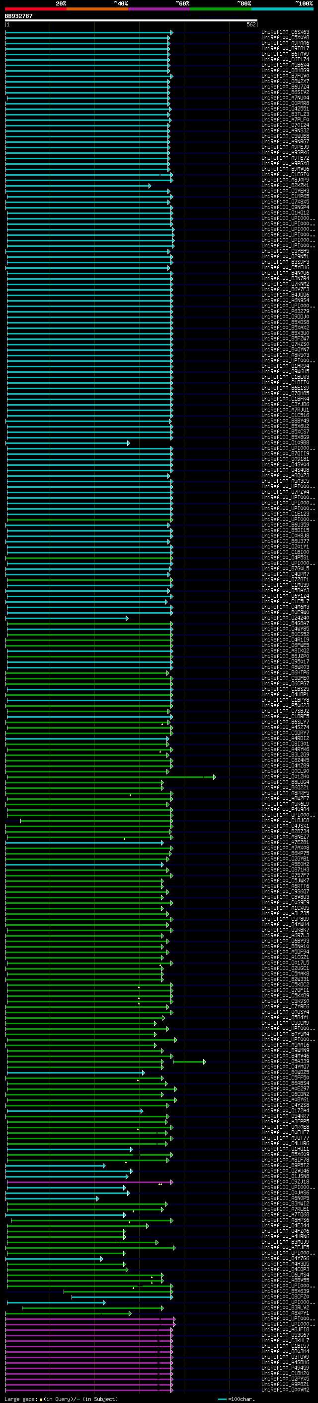This screenshot has width=318, height=1403.
Task: Click the red 20% identity legend bar
Action: coord(35,9)
